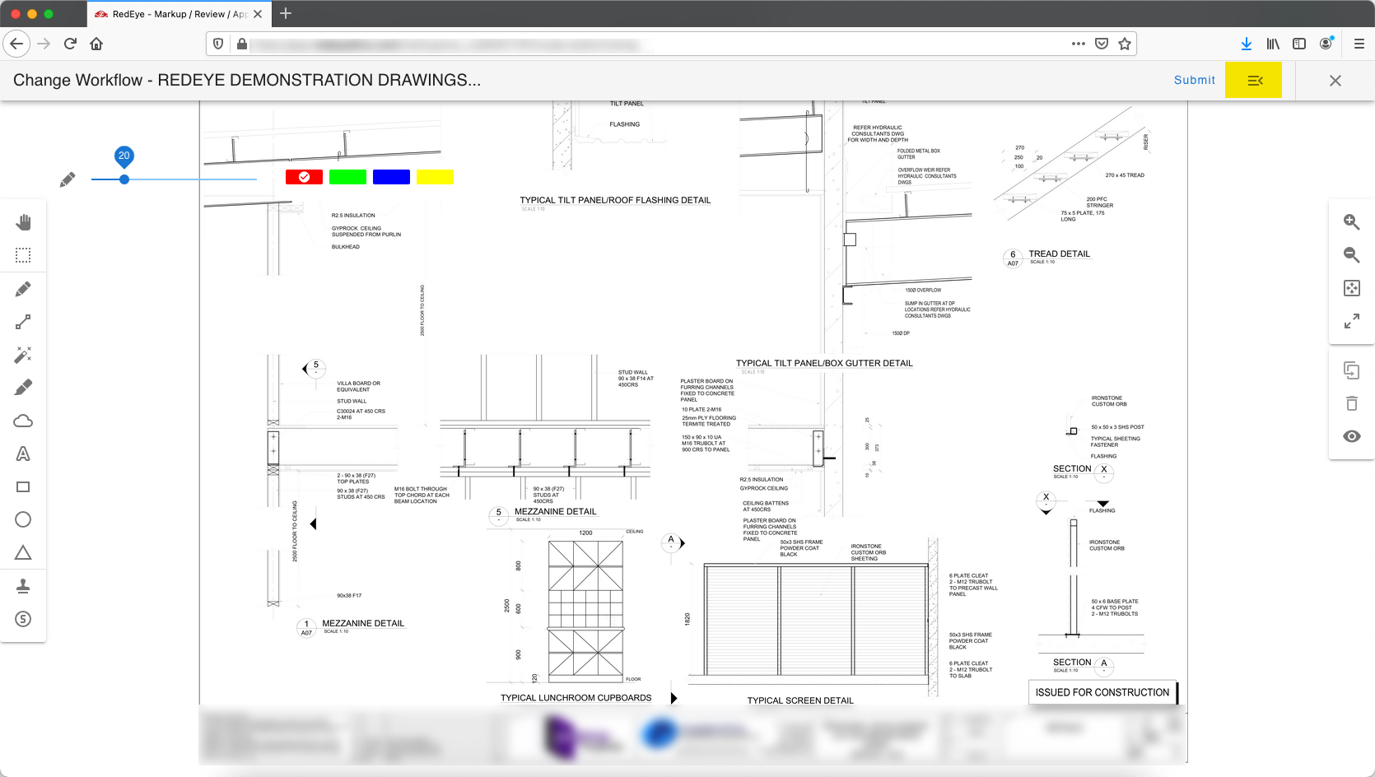Click the line thickness slider handle
The height and width of the screenshot is (777, 1375).
(124, 179)
